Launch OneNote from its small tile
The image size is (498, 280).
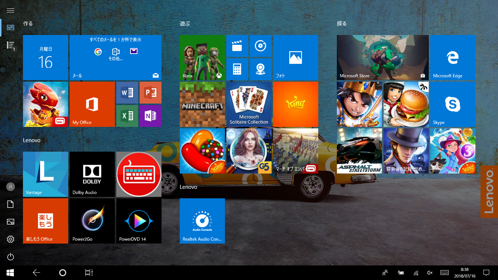coord(151,116)
